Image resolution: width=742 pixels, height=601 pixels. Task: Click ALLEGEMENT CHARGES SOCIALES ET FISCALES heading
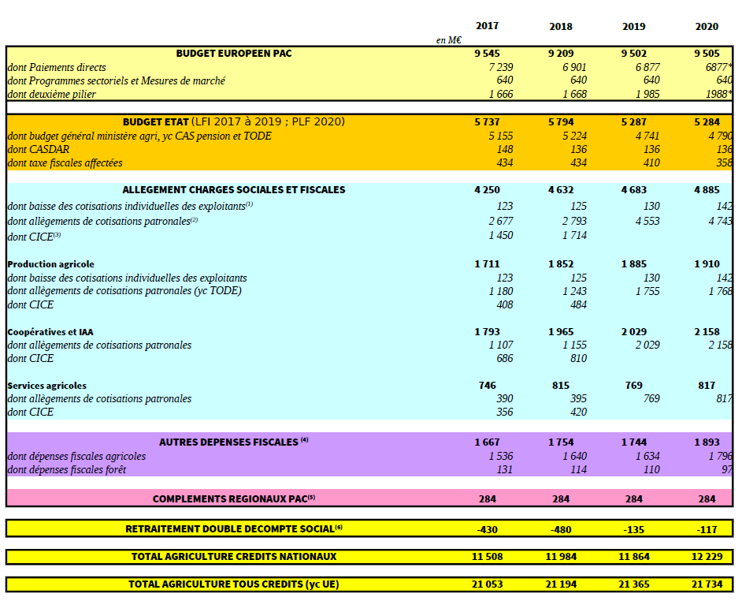[x=234, y=190]
